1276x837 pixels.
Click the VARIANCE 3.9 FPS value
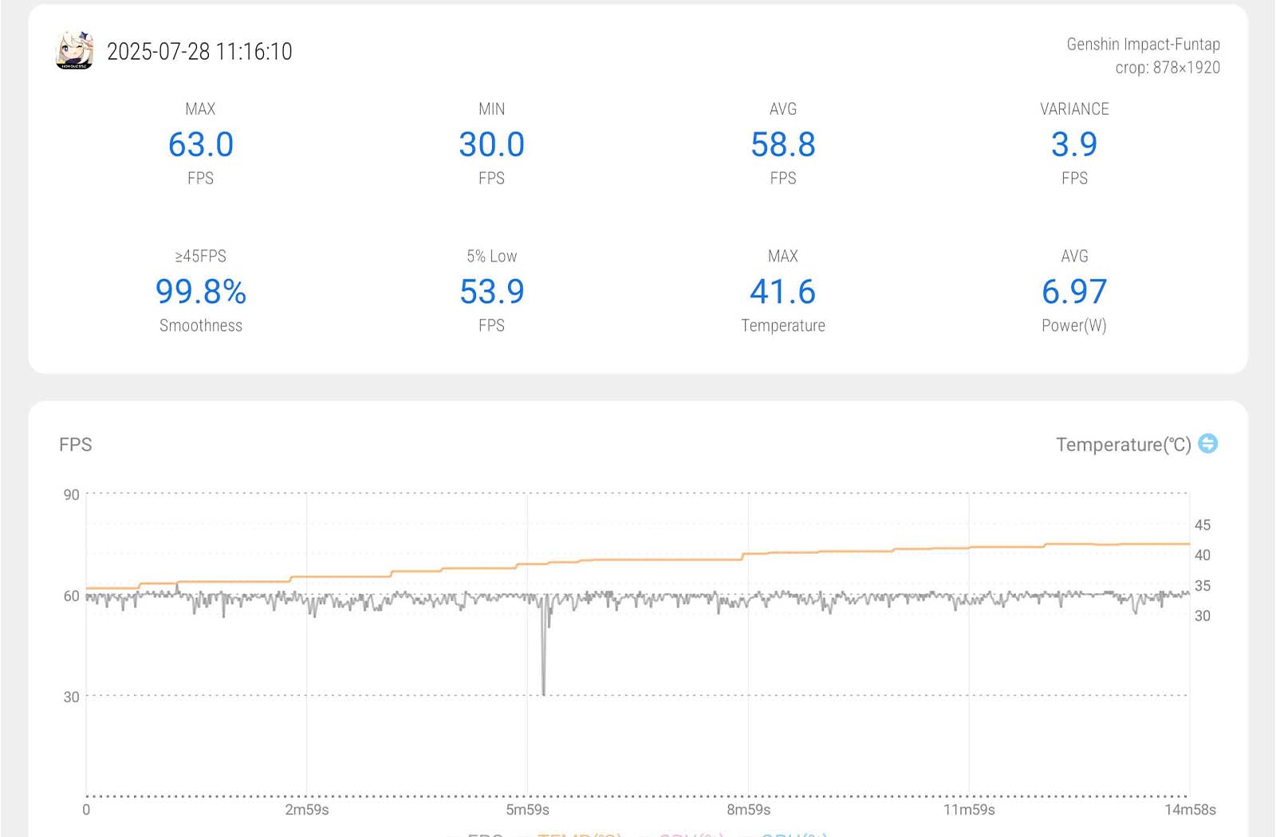tap(1073, 144)
